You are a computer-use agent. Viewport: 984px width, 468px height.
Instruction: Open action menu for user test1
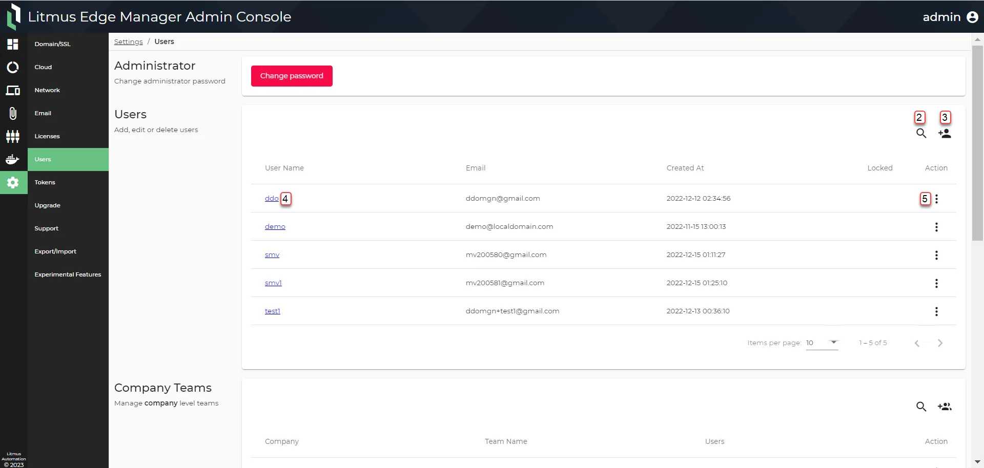(936, 311)
